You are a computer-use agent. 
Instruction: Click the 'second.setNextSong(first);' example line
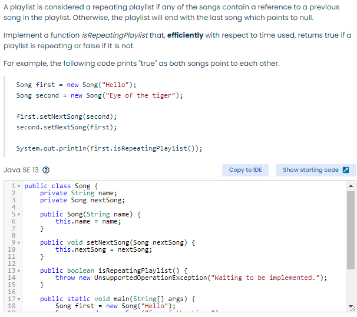(x=66, y=127)
